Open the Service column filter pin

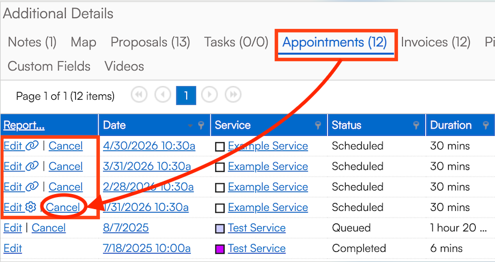coord(319,126)
